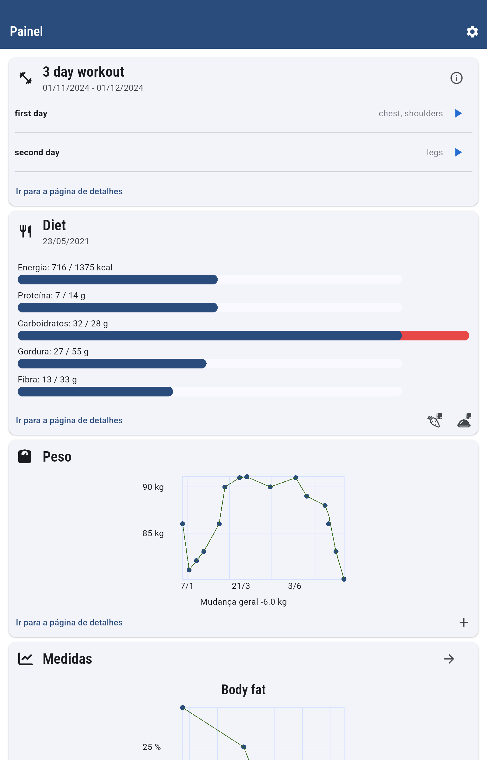Click the Energia progress bar
This screenshot has width=487, height=760.
pyautogui.click(x=209, y=280)
